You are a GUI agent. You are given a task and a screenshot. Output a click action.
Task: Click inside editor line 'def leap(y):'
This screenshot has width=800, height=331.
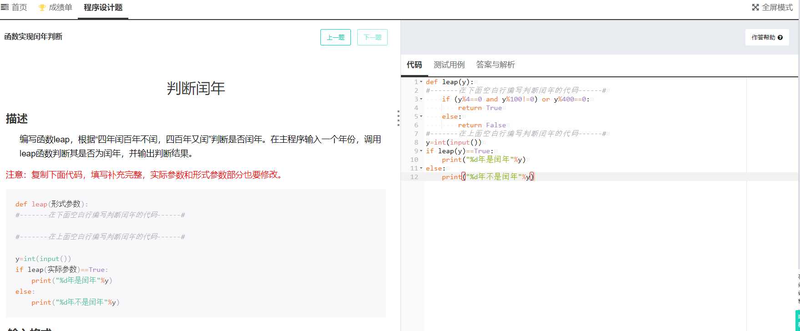(450, 82)
